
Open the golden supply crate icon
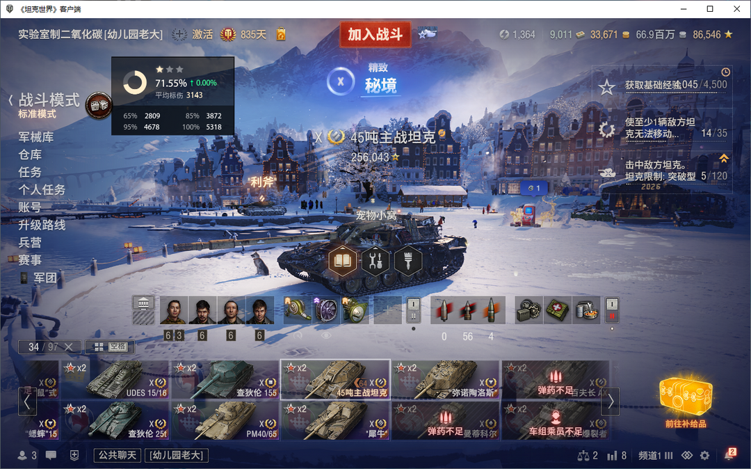point(686,396)
